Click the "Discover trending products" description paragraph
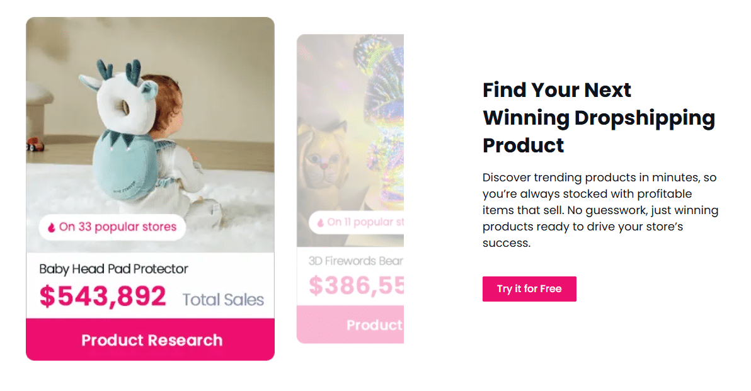This screenshot has width=751, height=391. [x=600, y=210]
